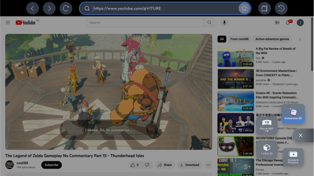Open the saved bookmarks icon

click(x=265, y=8)
